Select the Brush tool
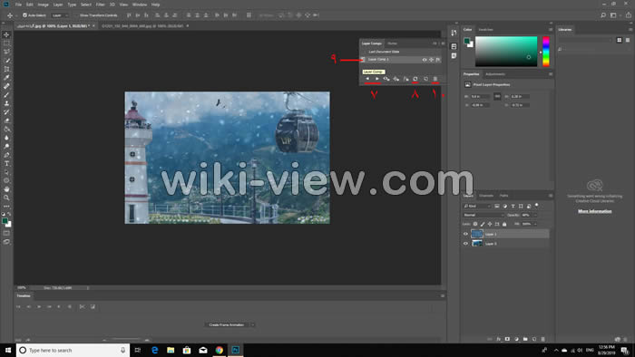Screen dimensions: 635x357 6,95
